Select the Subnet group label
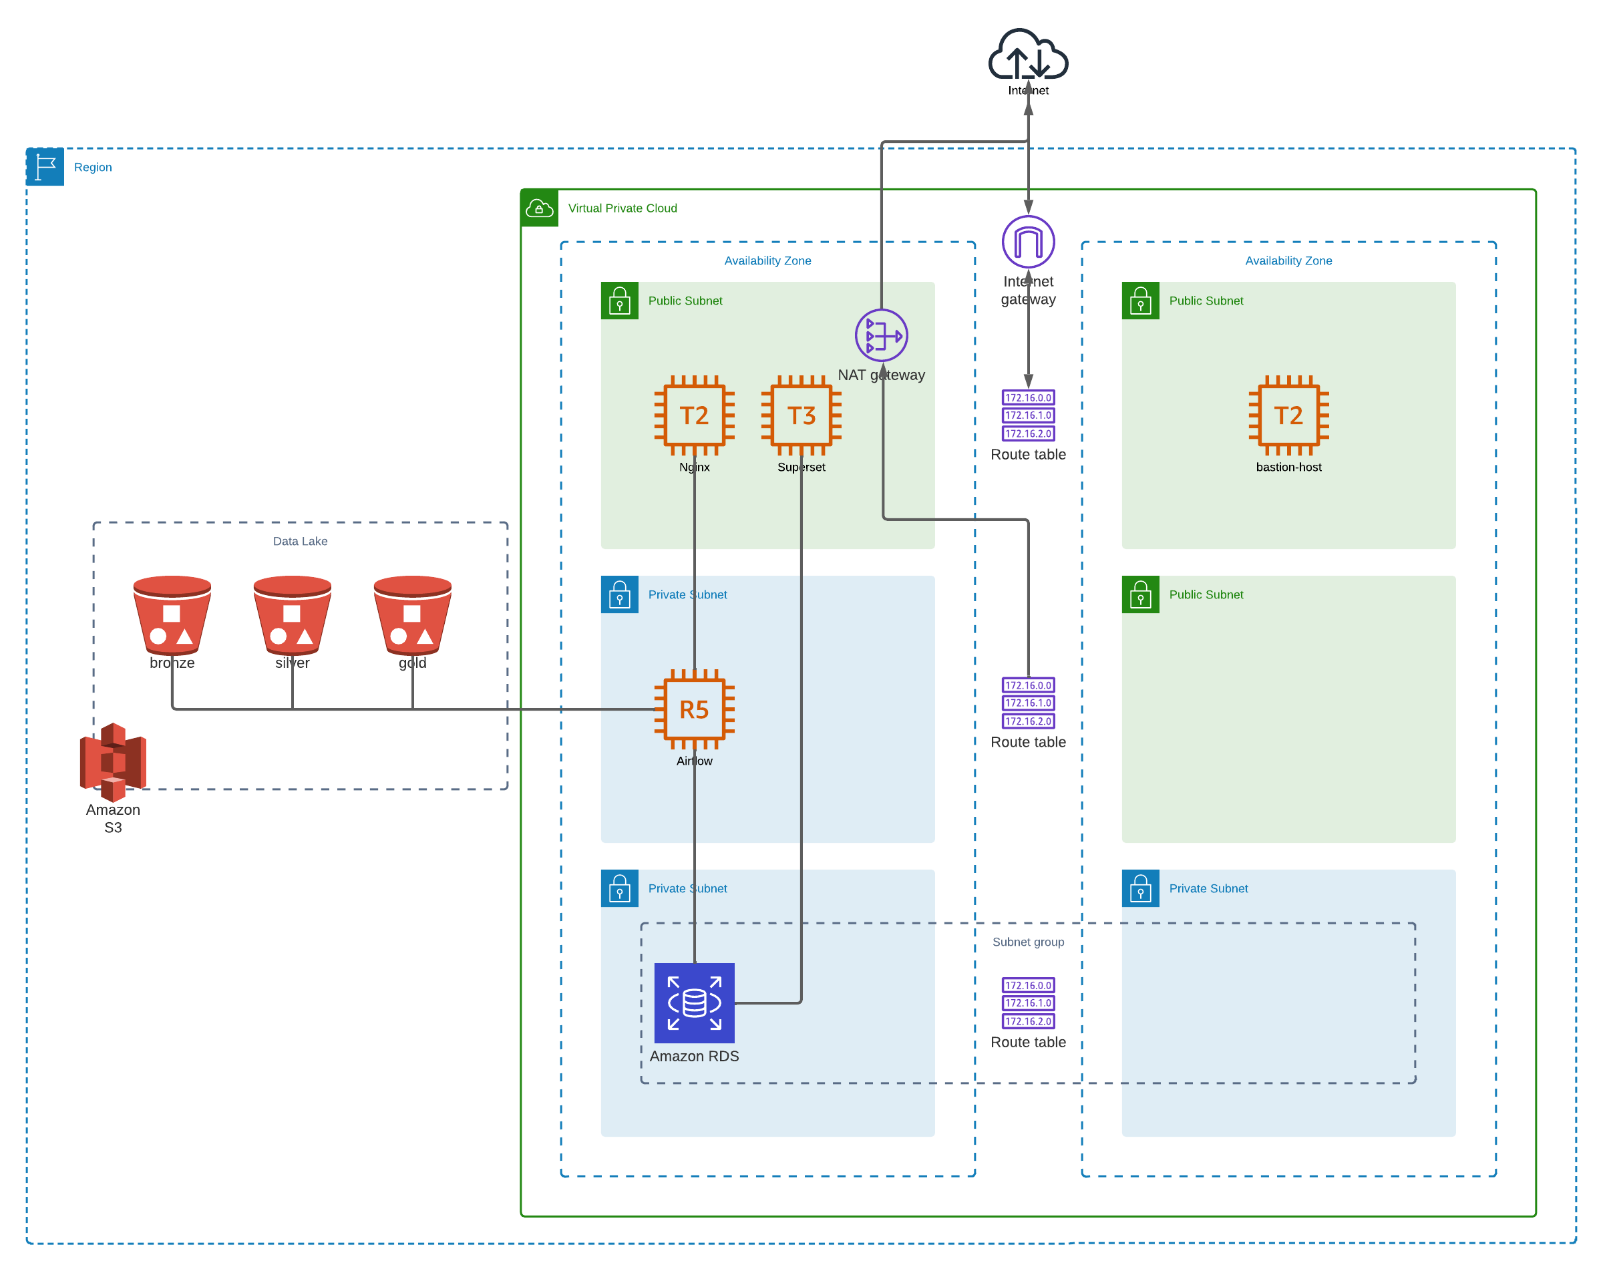Image resolution: width=1603 pixels, height=1271 pixels. pos(1027,942)
